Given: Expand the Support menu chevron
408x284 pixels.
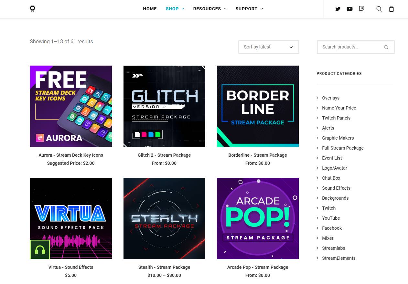Looking at the screenshot, I should [262, 9].
